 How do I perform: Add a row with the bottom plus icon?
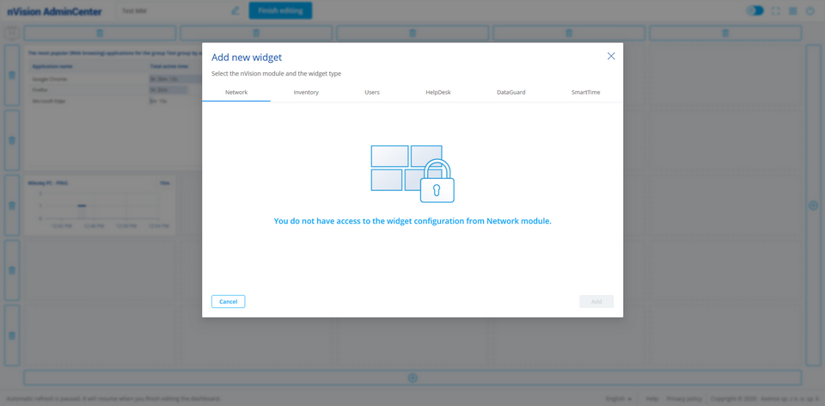pos(412,378)
